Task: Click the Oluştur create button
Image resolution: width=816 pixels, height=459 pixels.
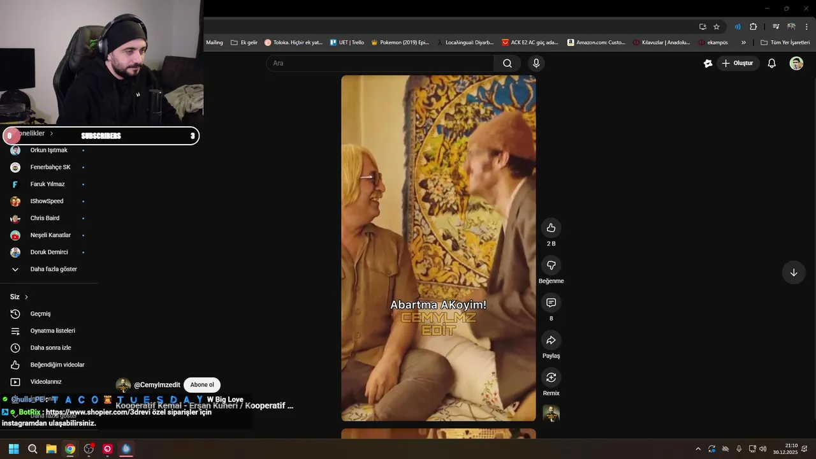Action: (x=738, y=63)
